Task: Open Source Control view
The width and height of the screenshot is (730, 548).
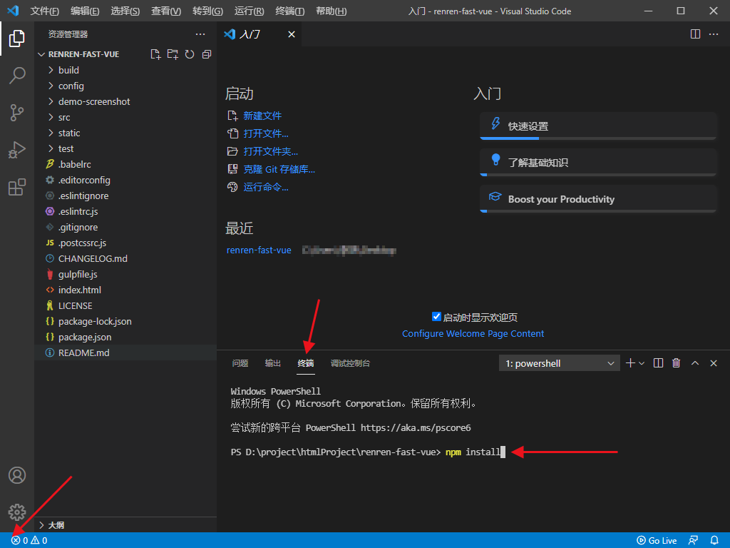Action: (17, 113)
